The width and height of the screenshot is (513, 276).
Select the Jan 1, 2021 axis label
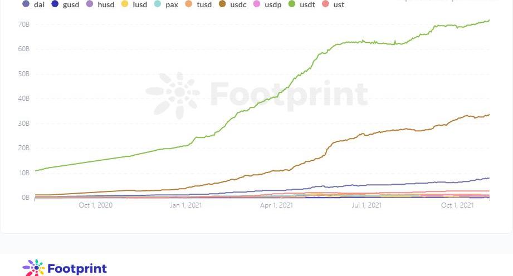186,206
